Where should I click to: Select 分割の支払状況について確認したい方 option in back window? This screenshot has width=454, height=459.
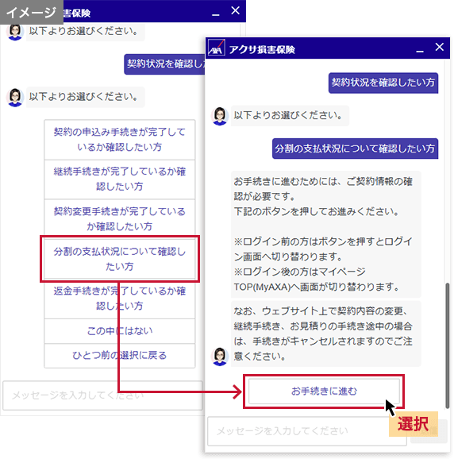coord(120,259)
